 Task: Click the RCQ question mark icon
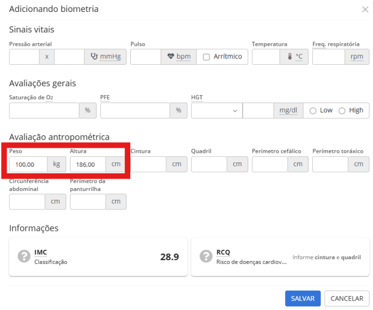pyautogui.click(x=206, y=256)
